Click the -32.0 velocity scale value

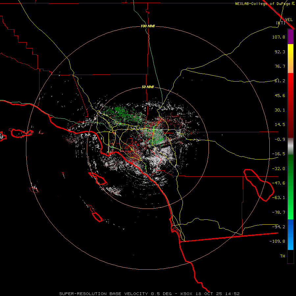pos(279,169)
